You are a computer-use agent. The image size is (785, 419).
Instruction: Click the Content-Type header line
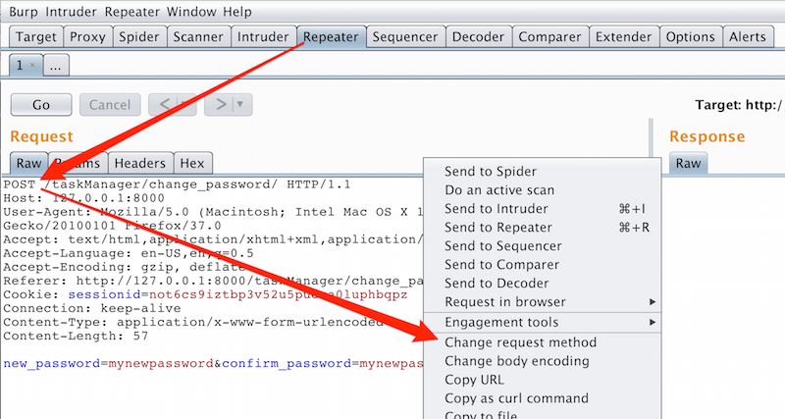(x=193, y=322)
